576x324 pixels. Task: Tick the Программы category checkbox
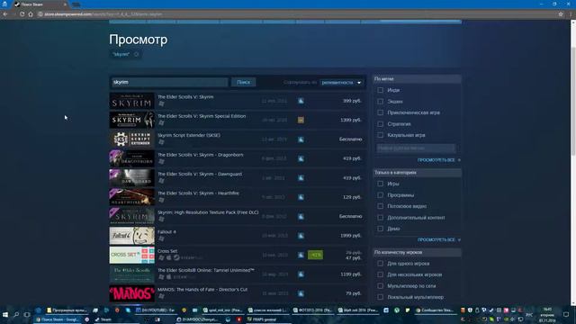click(x=380, y=195)
